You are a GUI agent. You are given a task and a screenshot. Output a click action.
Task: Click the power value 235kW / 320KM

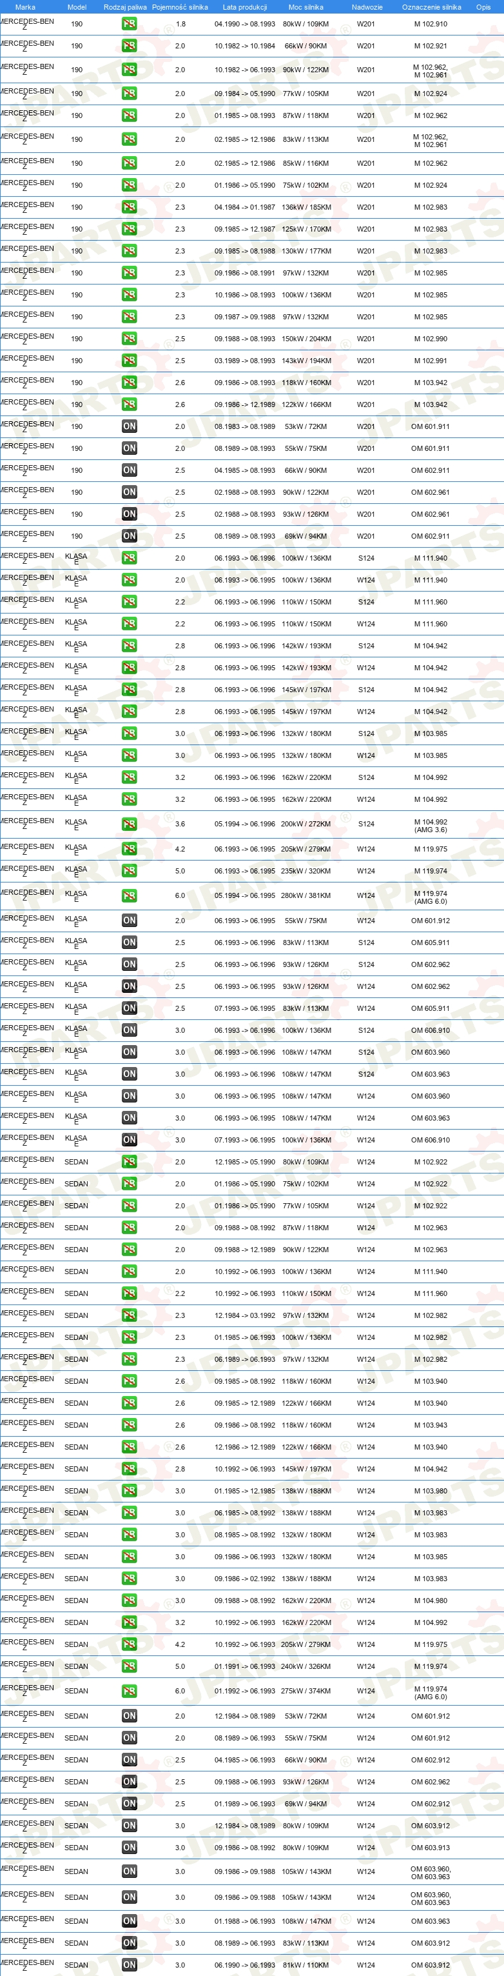pos(306,872)
